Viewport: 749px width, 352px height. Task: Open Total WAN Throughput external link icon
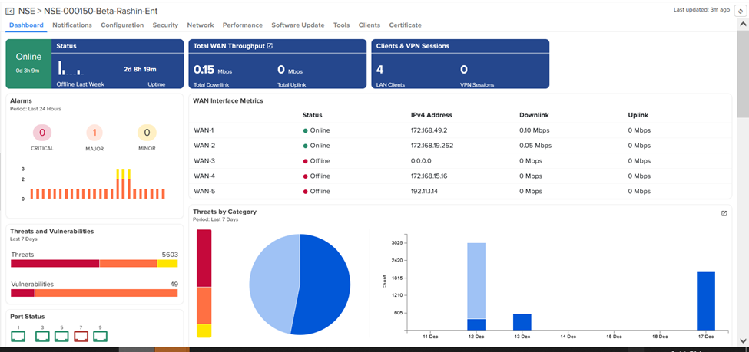point(270,46)
